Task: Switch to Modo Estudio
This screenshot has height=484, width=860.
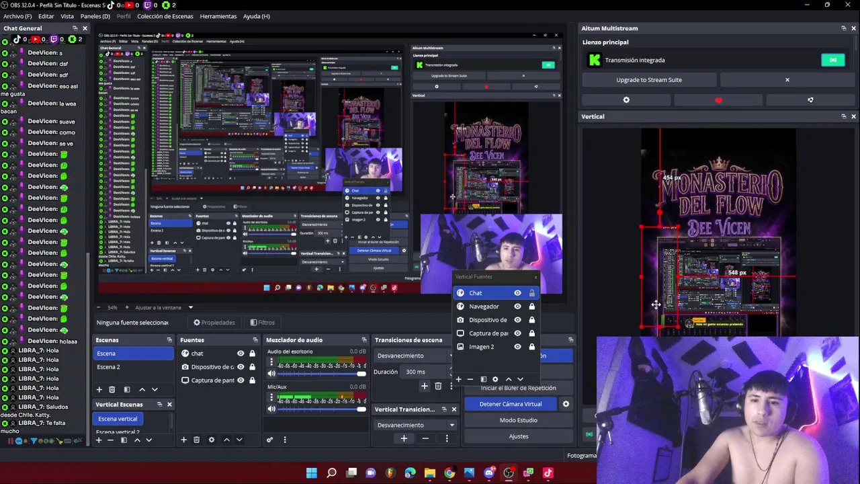Action: (518, 420)
